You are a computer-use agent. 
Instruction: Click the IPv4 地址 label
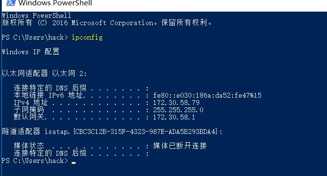[31, 103]
